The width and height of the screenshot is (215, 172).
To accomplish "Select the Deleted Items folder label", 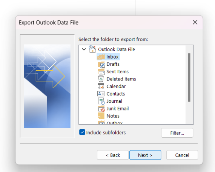I will click(121, 79).
